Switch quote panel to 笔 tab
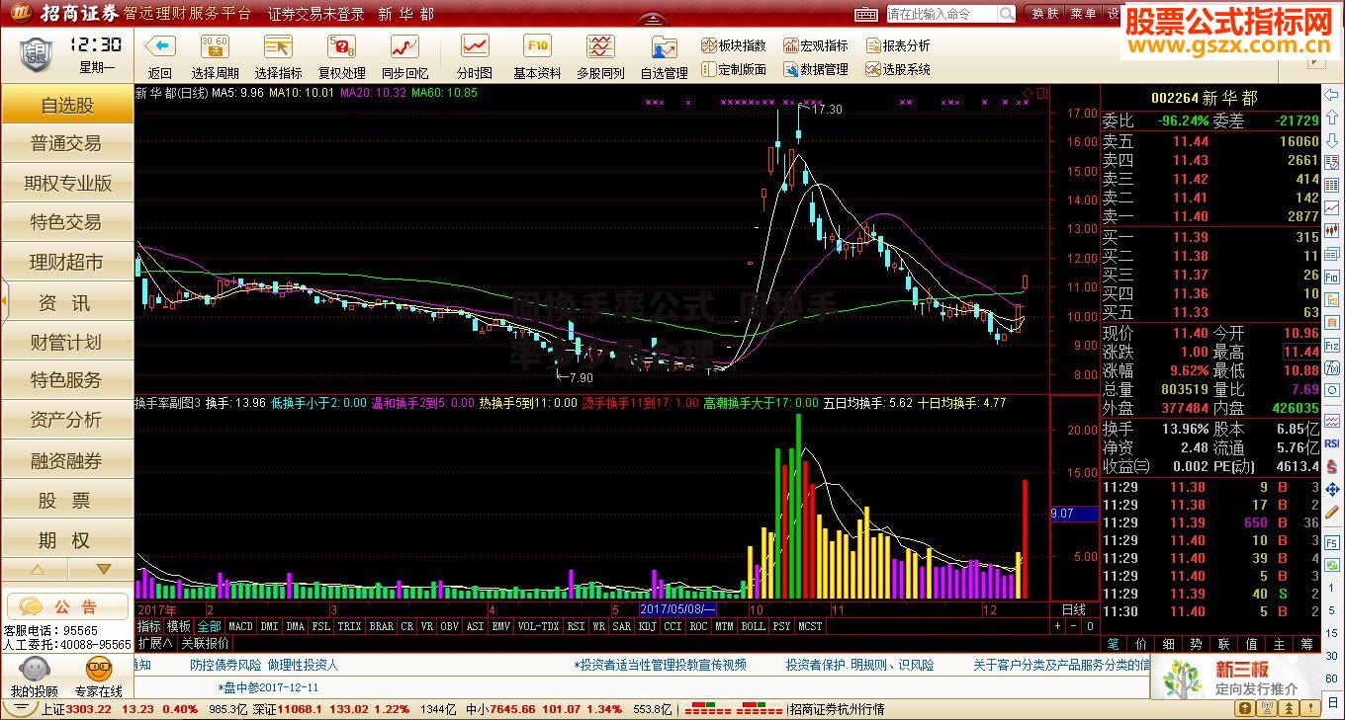The width and height of the screenshot is (1345, 720). [x=1113, y=642]
